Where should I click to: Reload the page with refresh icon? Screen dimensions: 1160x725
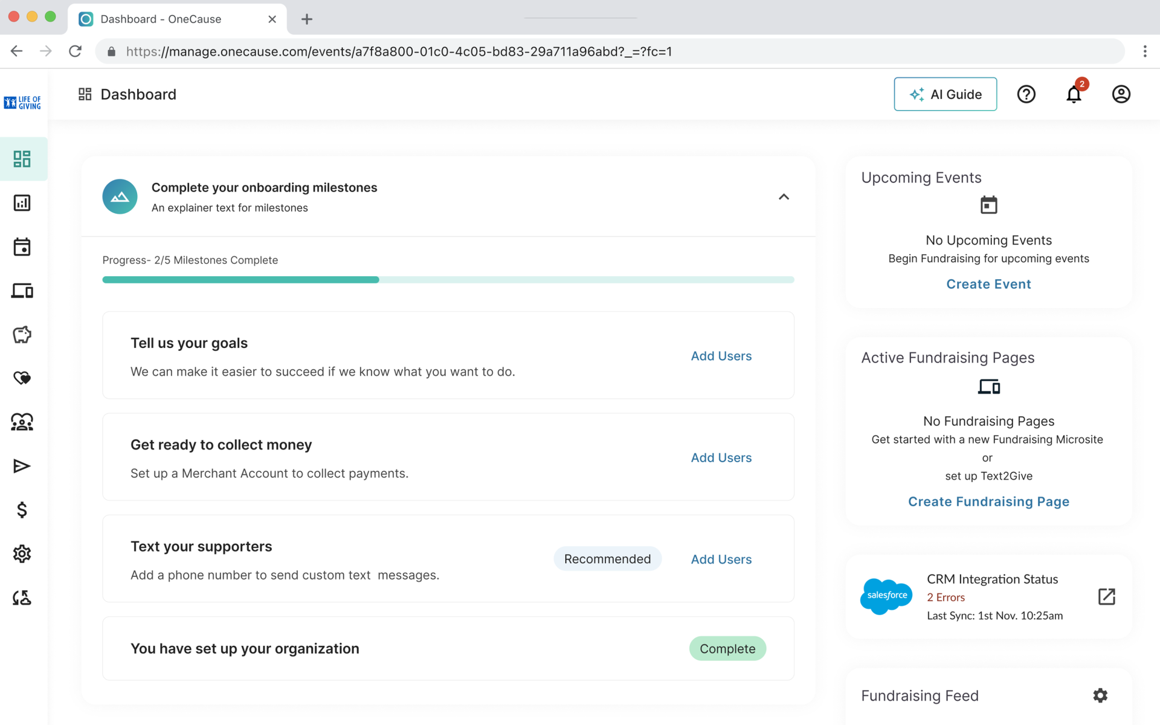[75, 51]
